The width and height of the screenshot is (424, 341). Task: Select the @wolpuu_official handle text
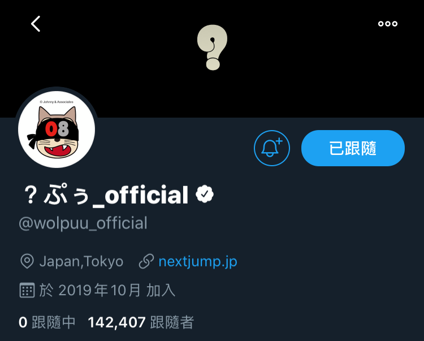click(x=83, y=223)
